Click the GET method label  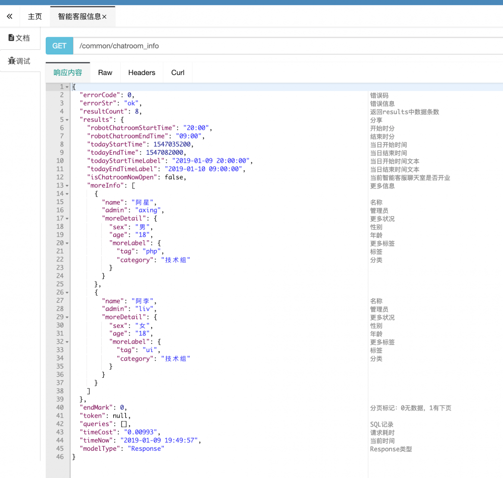(59, 45)
